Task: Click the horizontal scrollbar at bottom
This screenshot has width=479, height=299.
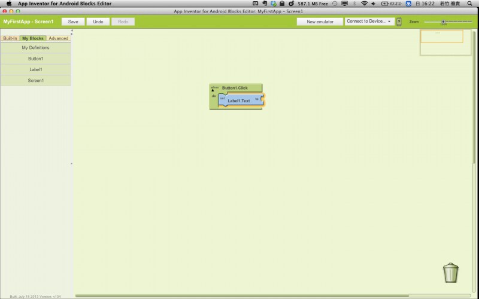Action: pyautogui.click(x=242, y=295)
